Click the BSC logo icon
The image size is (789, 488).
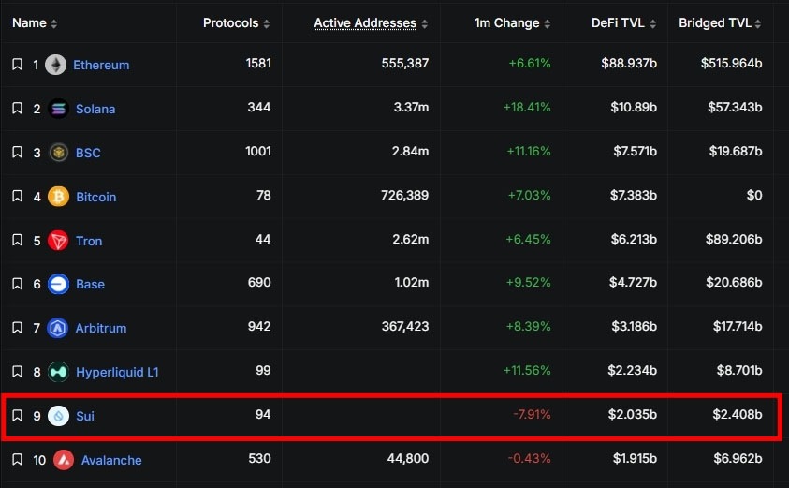pos(58,152)
